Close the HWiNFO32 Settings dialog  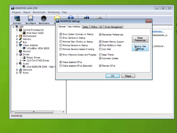point(148,21)
